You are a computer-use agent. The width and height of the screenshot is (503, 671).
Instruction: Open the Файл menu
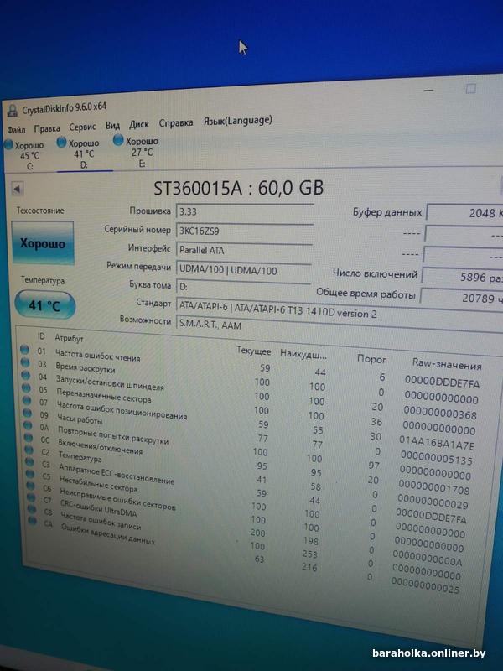[16, 129]
